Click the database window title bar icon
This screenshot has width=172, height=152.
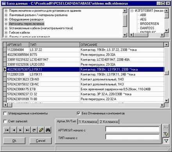tap(4, 3)
